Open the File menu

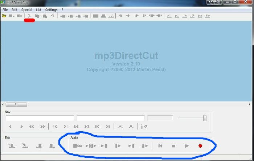(x=5, y=10)
